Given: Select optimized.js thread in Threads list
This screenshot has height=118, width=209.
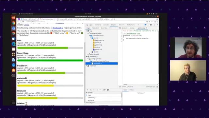Looking at the screenshot, I should pyautogui.click(x=91, y=98).
